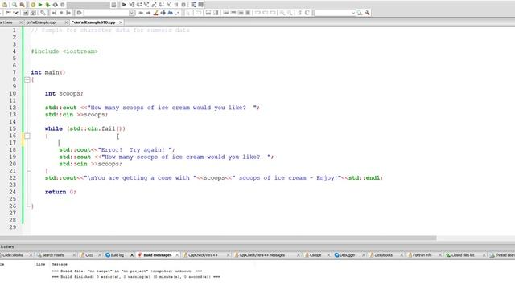The height and width of the screenshot is (289, 515).
Task: Close the cinFailExampleSTD.cpp tab
Action: pos(121,22)
